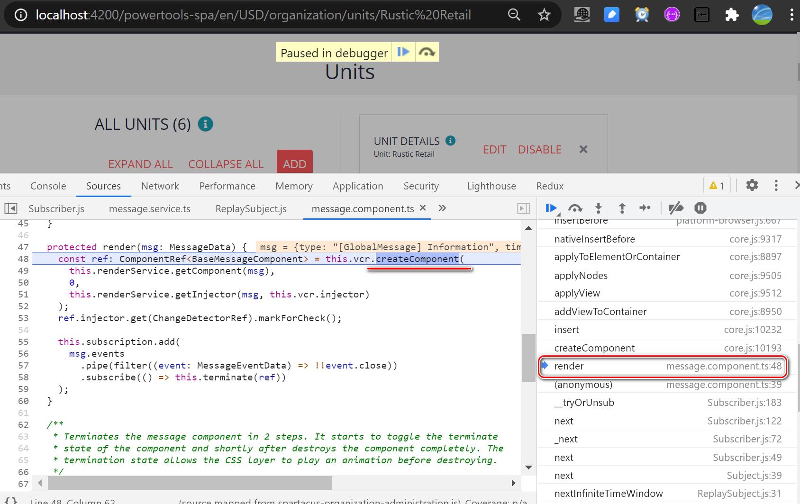The height and width of the screenshot is (504, 800).
Task: Toggle the debugger sidebar panel
Action: click(524, 208)
